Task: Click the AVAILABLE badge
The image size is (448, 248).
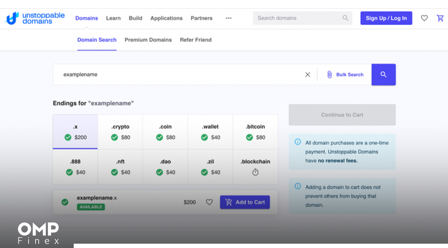Action: (91, 207)
